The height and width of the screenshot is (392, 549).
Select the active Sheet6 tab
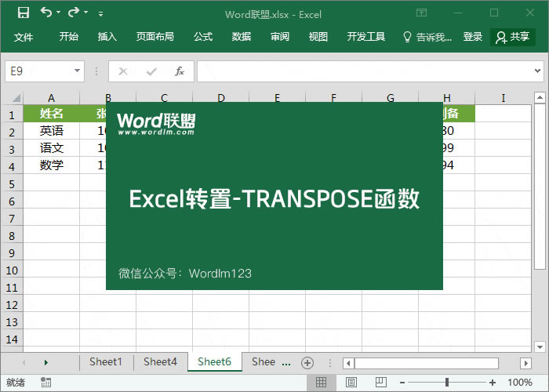[215, 362]
